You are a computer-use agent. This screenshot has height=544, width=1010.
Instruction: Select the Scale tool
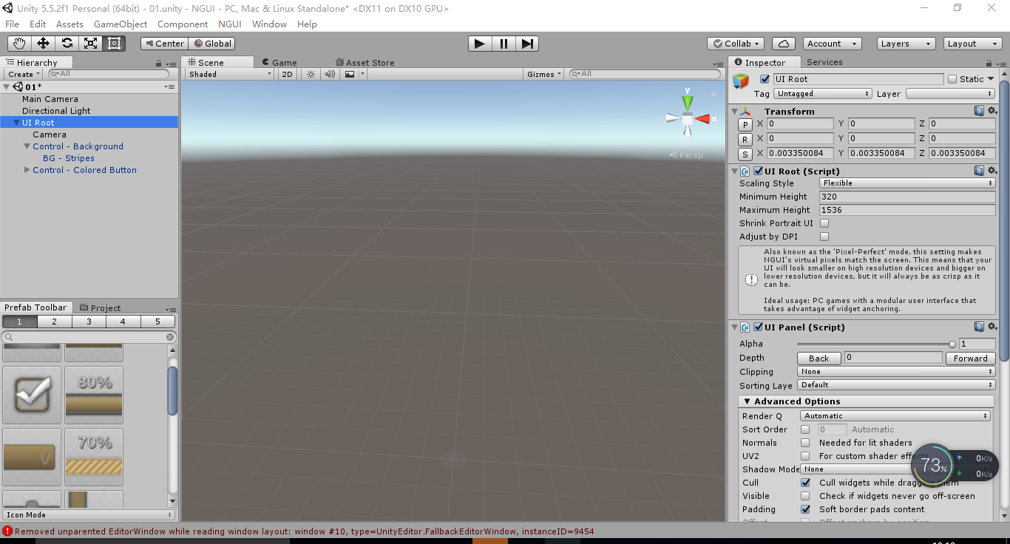pos(90,44)
